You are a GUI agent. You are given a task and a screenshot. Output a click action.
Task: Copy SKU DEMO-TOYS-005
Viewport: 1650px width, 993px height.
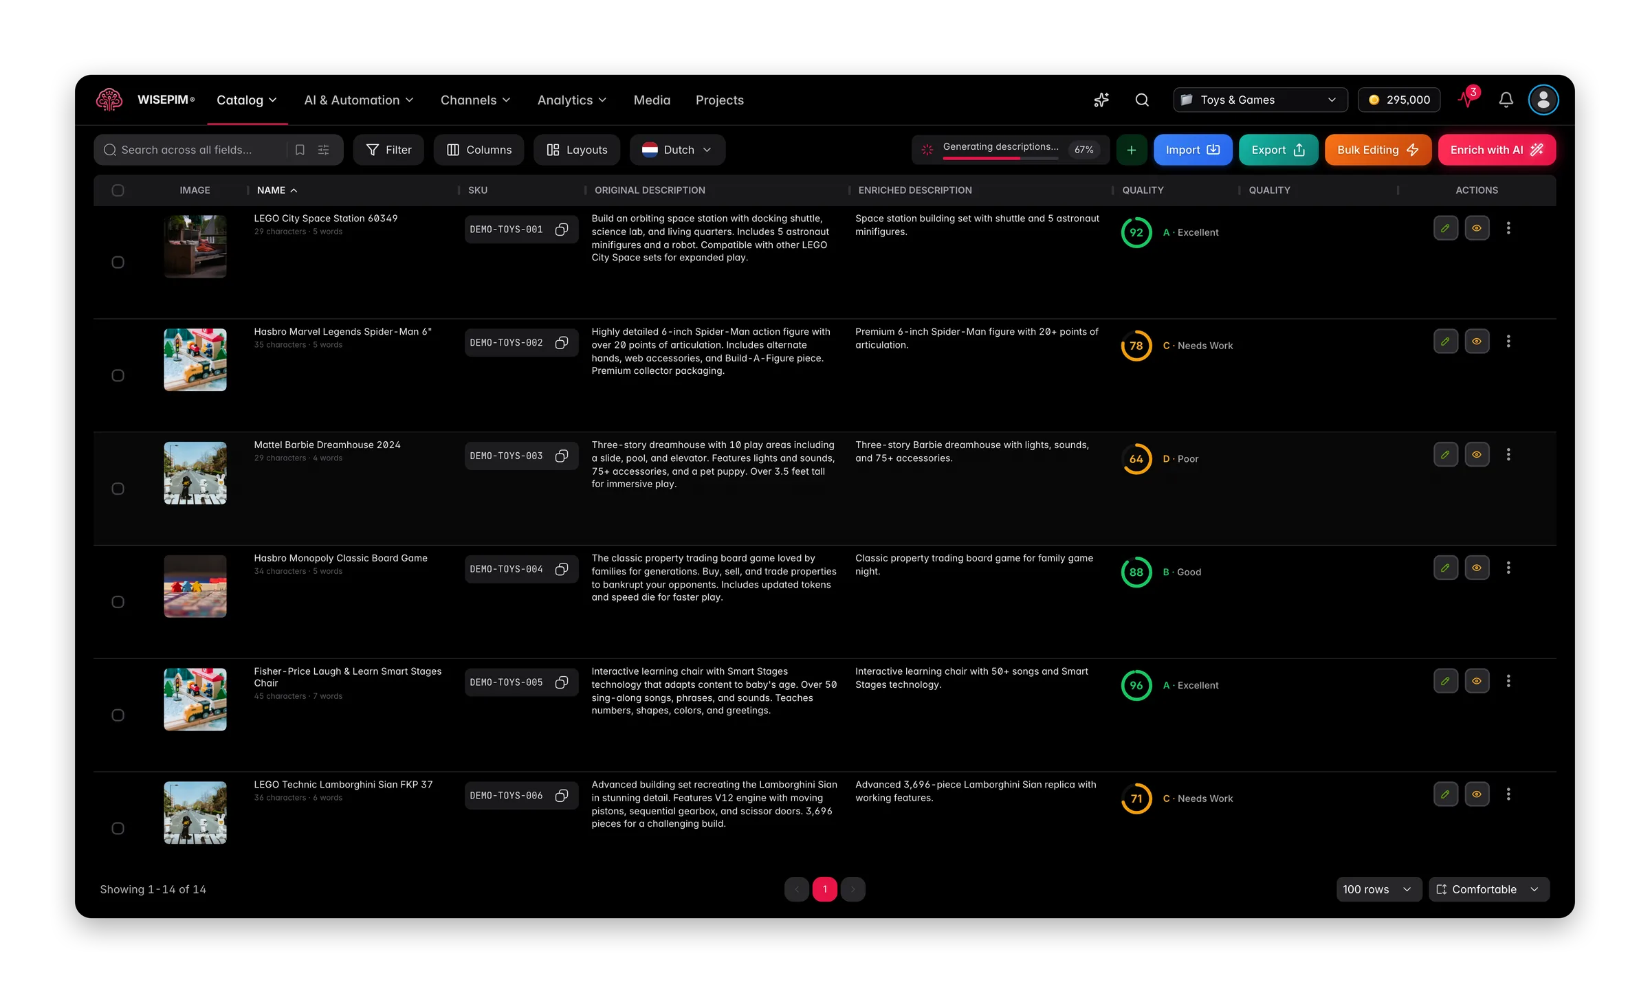[562, 682]
